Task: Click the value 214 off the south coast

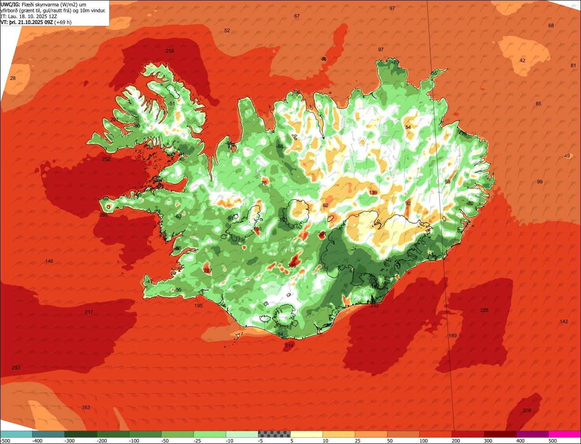Action: (x=289, y=346)
